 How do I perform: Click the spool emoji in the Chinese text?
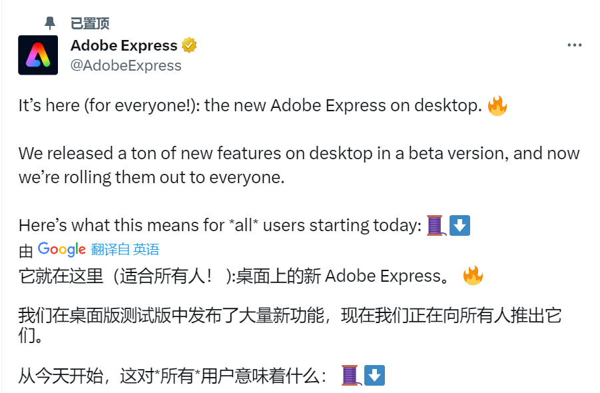coord(350,375)
